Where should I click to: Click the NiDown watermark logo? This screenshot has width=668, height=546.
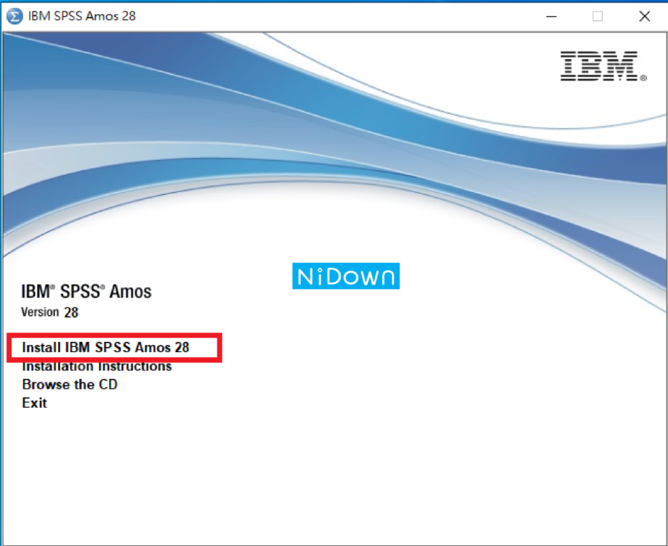point(346,276)
